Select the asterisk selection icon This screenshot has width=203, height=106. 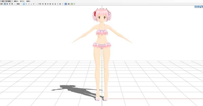(x=34, y=4)
